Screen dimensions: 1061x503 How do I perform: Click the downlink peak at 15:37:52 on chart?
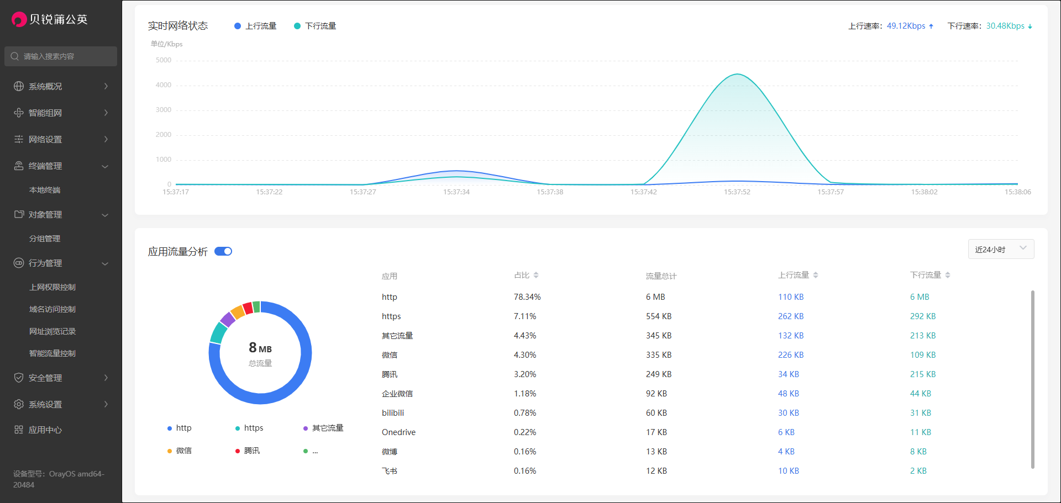[737, 74]
